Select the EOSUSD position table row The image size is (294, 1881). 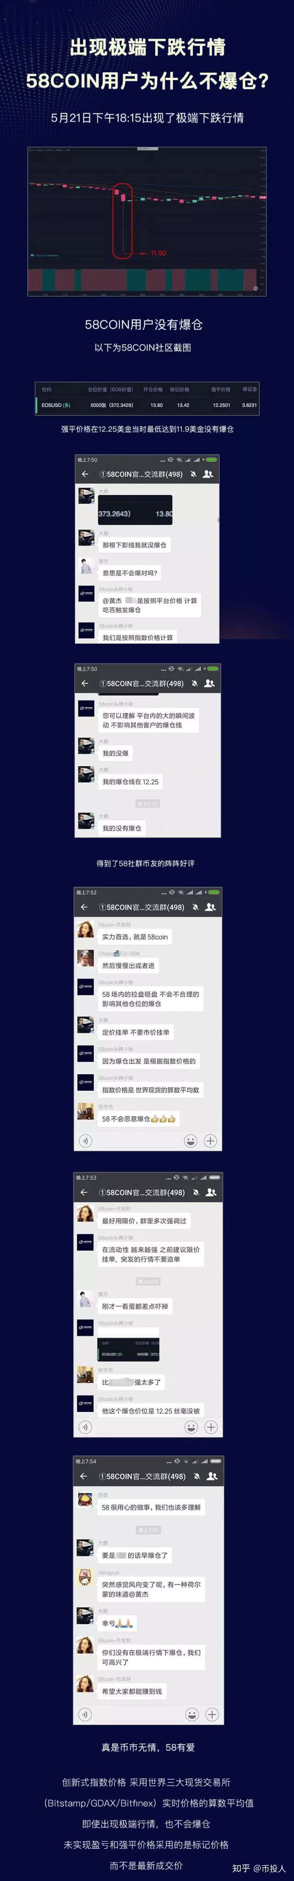pyautogui.click(x=147, y=405)
